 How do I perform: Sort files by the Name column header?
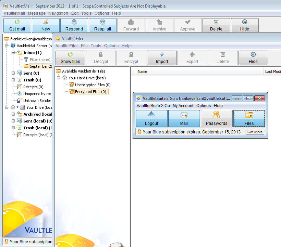pyautogui.click(x=143, y=71)
